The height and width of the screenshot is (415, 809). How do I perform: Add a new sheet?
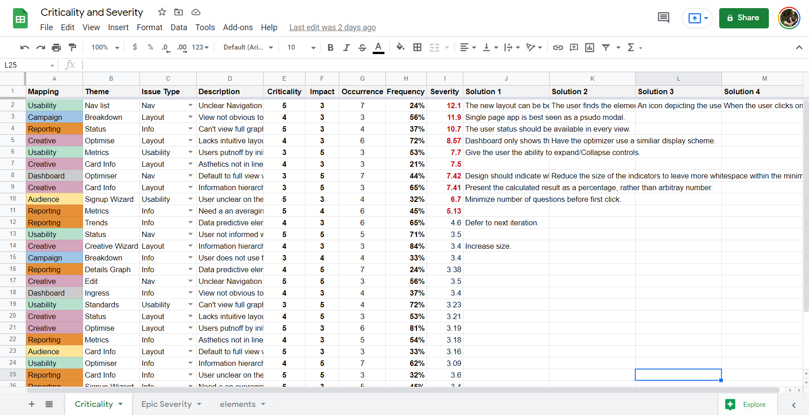[x=32, y=404]
